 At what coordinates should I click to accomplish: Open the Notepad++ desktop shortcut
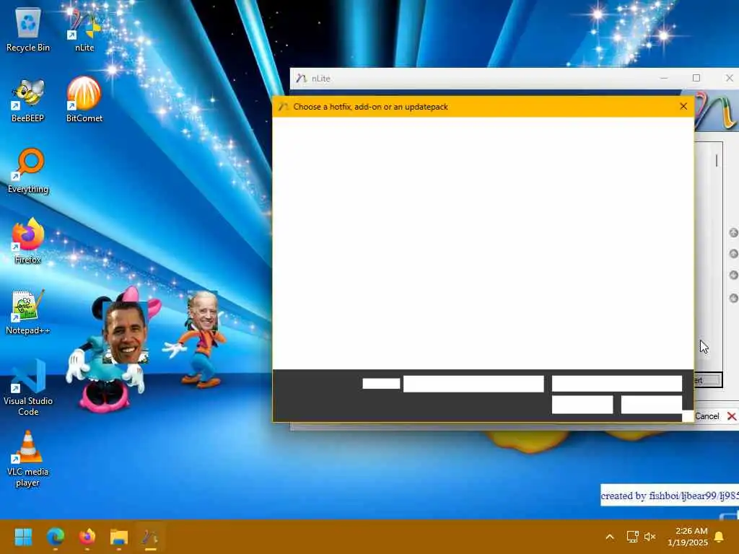28,312
